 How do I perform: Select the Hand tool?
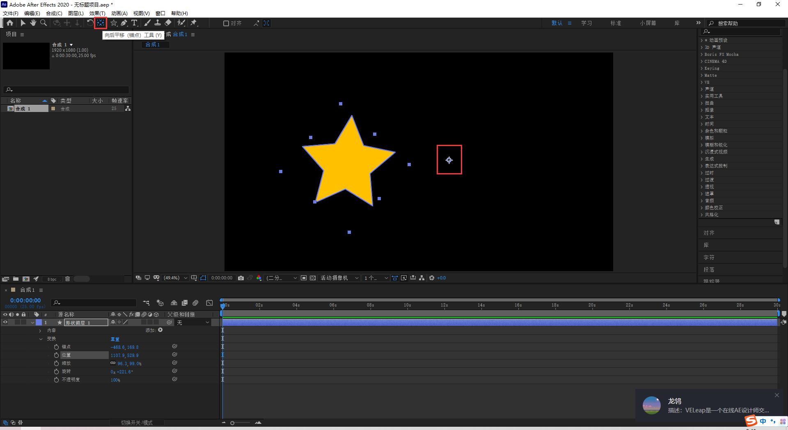[x=33, y=23]
